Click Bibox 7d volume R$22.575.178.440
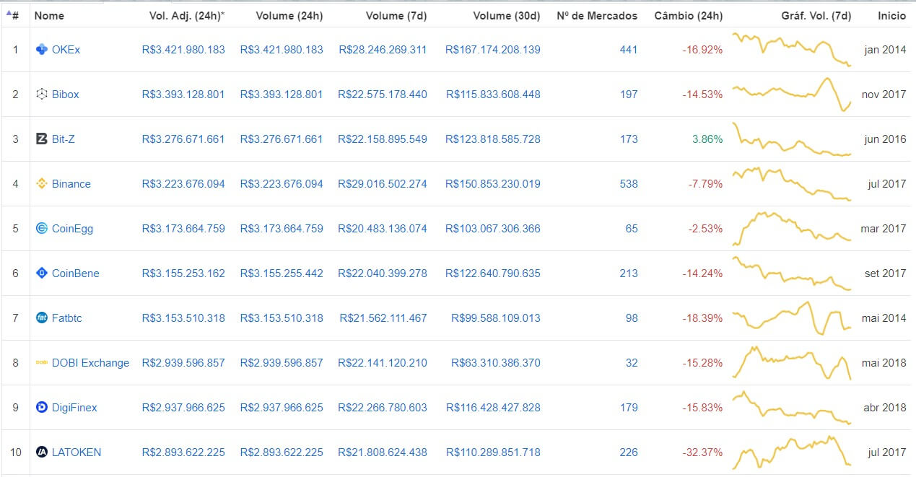The height and width of the screenshot is (477, 916). (x=383, y=94)
